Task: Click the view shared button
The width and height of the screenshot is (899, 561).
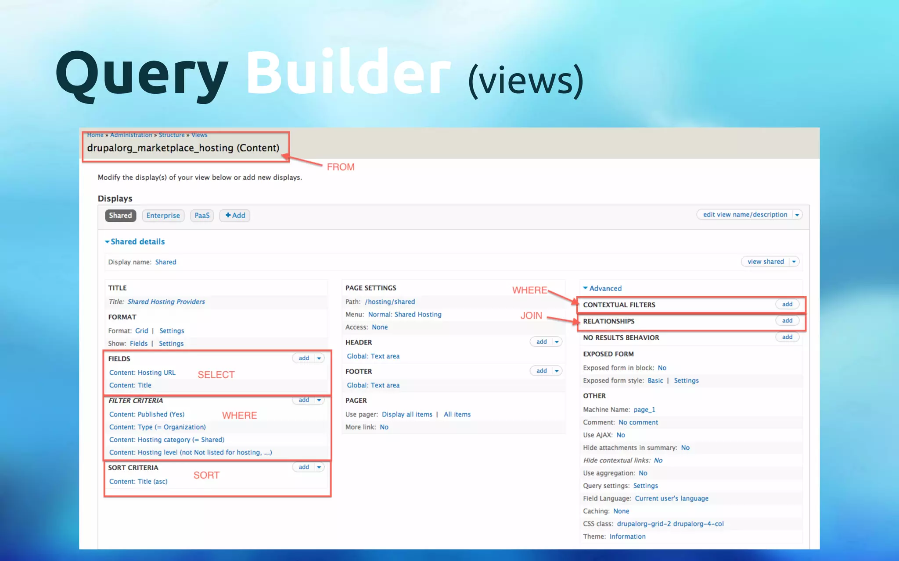Action: point(766,262)
